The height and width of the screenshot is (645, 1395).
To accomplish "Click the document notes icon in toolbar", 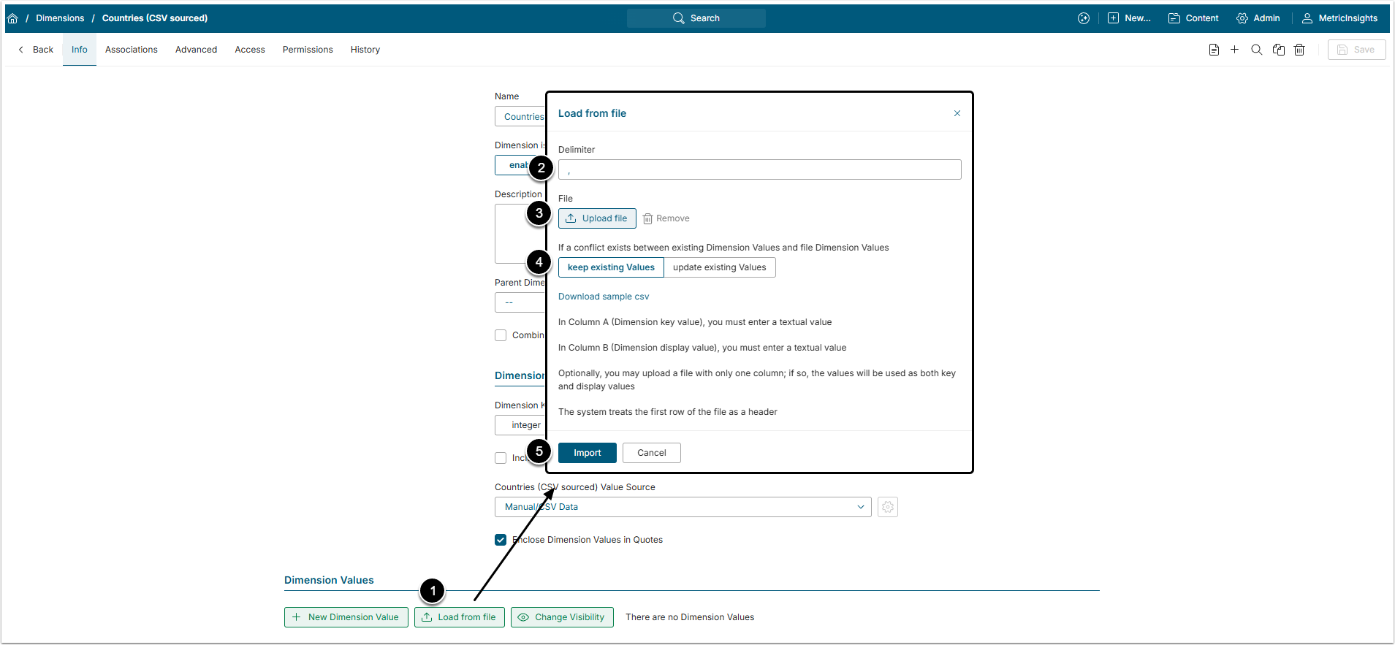I will pyautogui.click(x=1214, y=50).
